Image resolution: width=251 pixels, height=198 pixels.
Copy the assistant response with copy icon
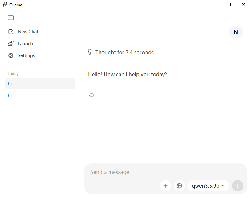[91, 94]
